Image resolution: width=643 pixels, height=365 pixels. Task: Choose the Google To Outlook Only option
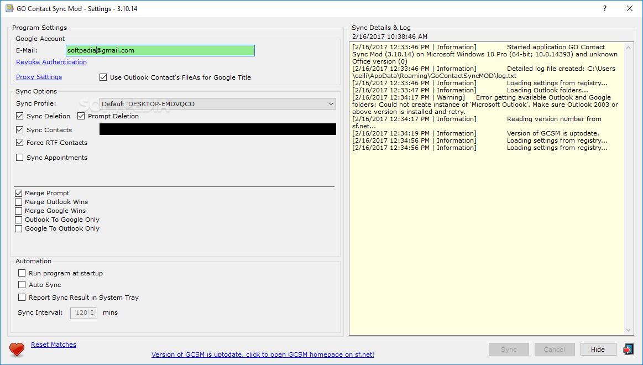[18, 228]
